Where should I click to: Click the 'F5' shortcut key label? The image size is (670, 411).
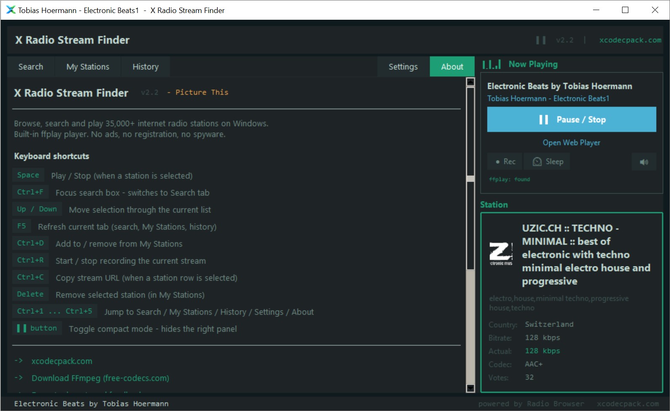[22, 226]
